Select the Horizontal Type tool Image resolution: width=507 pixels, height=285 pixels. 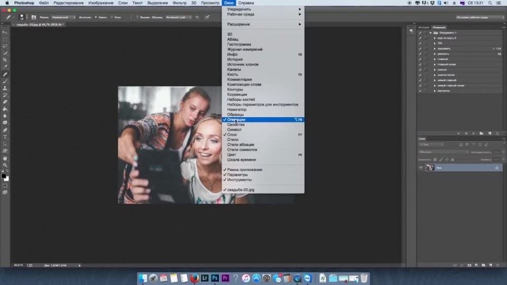[x=6, y=137]
